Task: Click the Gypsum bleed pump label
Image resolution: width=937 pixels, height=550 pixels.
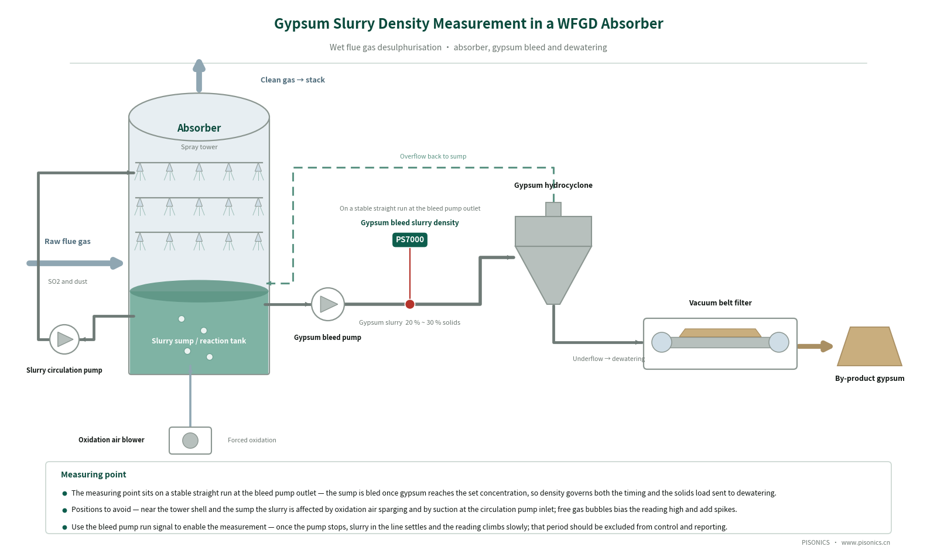Action: (x=327, y=337)
